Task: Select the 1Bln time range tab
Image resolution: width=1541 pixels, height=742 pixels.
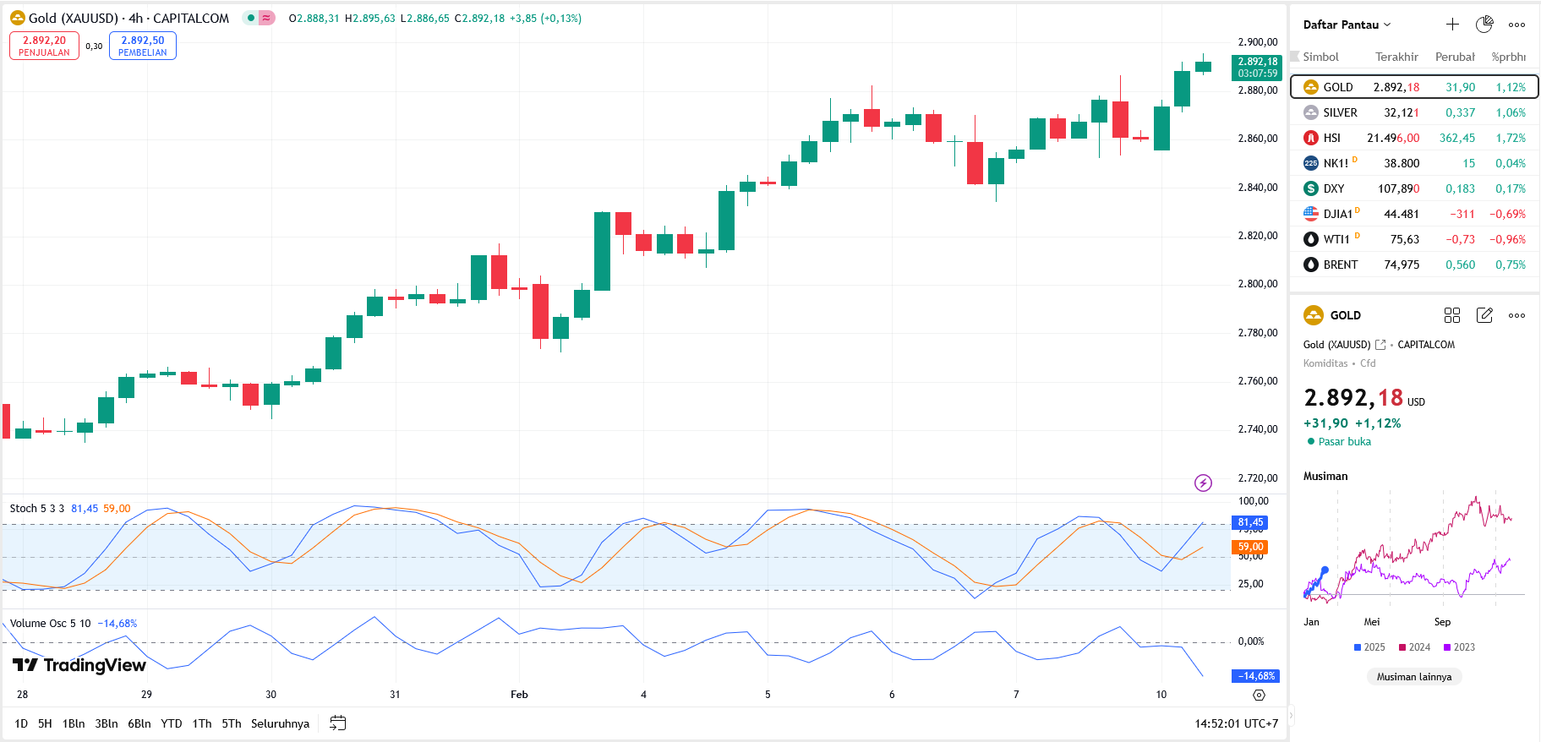Action: [x=74, y=723]
